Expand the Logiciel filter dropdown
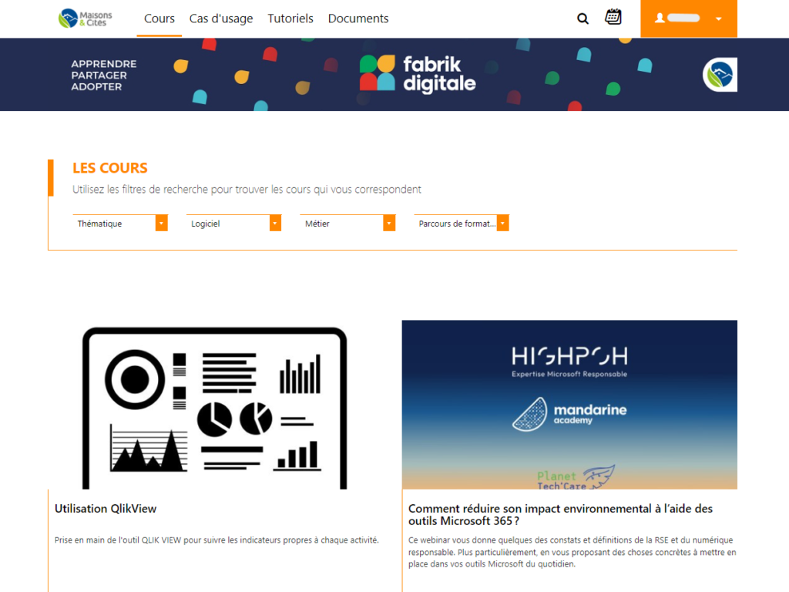This screenshot has height=592, width=789. coord(233,224)
